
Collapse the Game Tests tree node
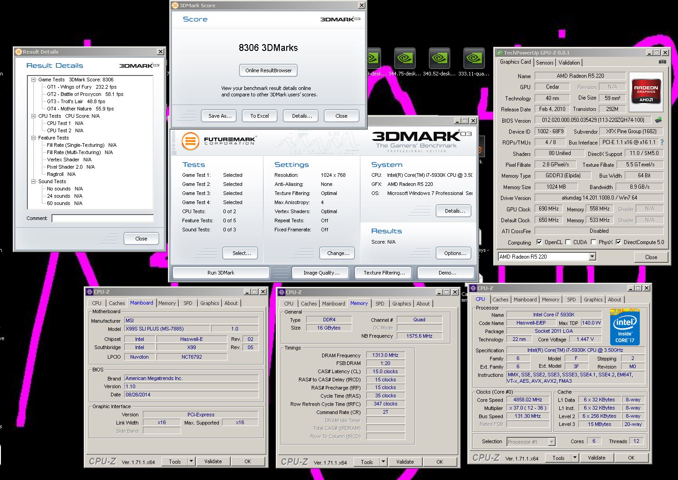click(33, 80)
